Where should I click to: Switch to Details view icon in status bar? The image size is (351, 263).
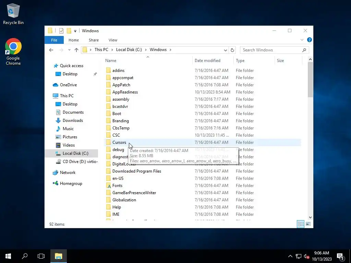pos(301,224)
